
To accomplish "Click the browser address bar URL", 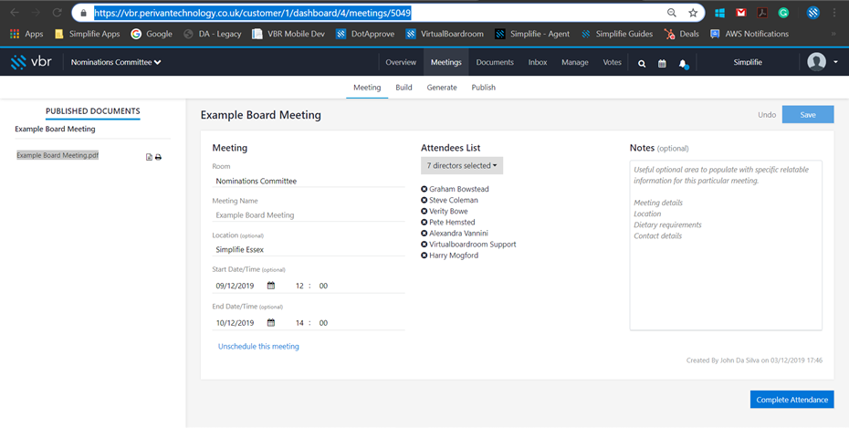I will pyautogui.click(x=252, y=13).
